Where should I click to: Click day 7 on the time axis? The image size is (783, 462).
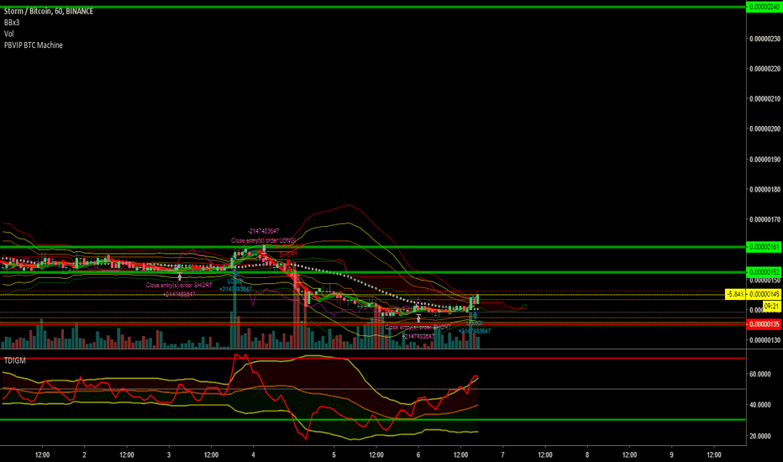click(503, 455)
